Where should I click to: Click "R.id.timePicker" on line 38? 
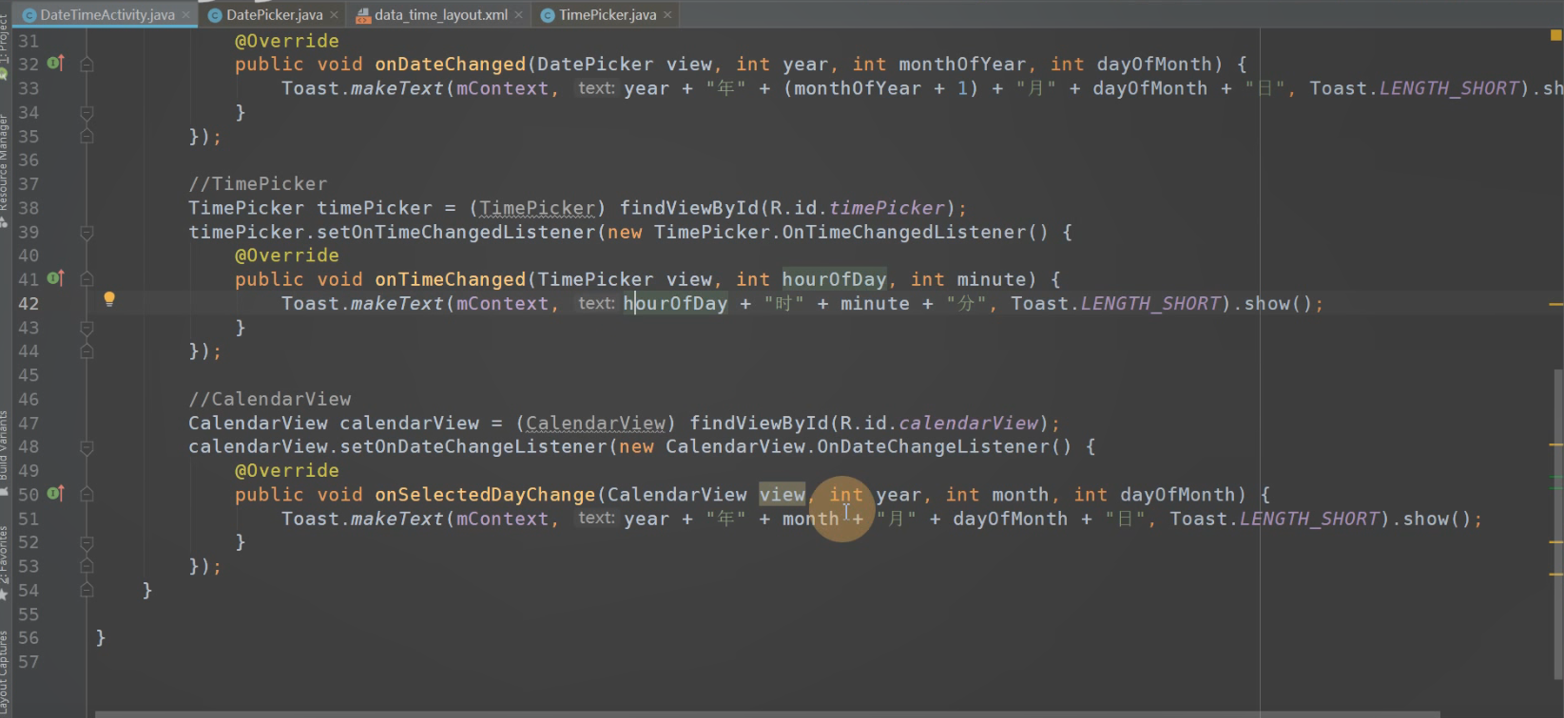click(x=857, y=208)
